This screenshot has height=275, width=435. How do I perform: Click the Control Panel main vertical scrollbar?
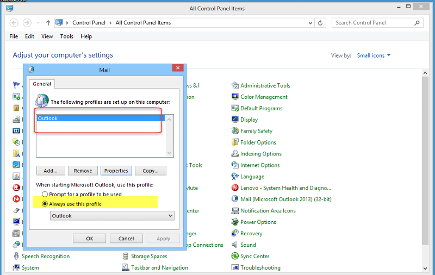point(425,161)
